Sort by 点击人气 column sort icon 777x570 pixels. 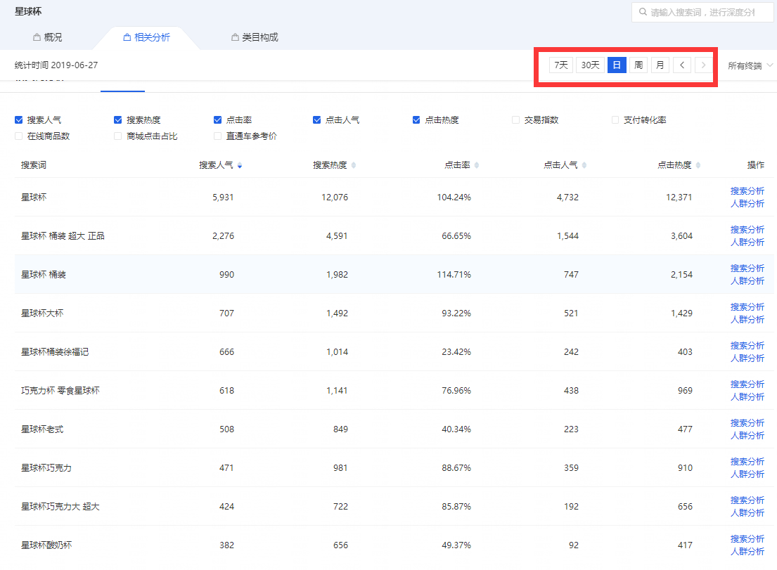point(584,166)
